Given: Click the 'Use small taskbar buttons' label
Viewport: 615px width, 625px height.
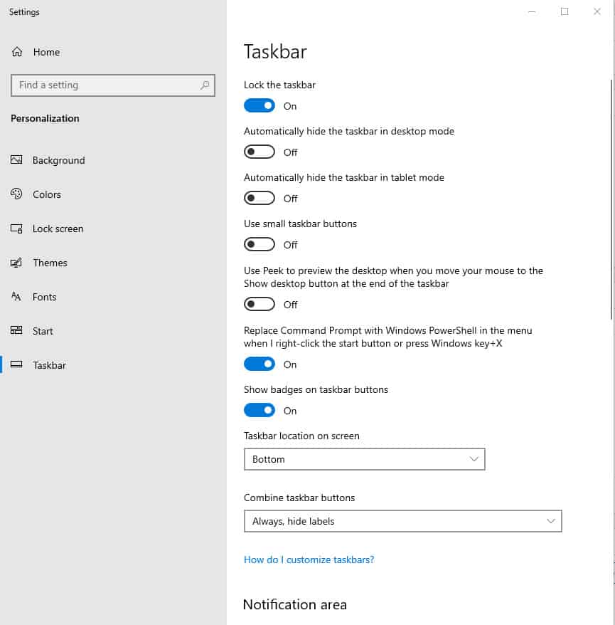Looking at the screenshot, I should click(300, 224).
